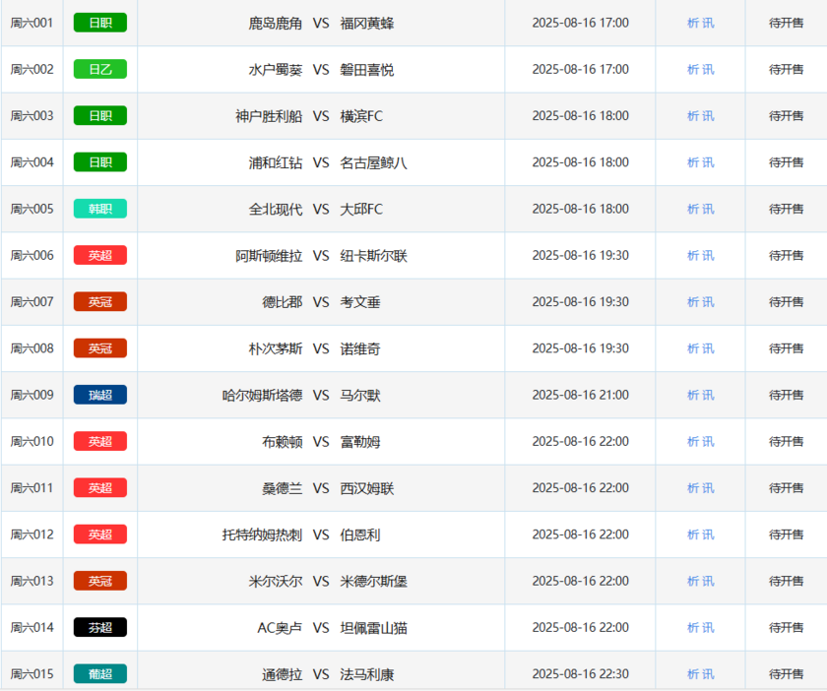Click the black 芬超 league badge
The height and width of the screenshot is (691, 827).
click(x=100, y=627)
